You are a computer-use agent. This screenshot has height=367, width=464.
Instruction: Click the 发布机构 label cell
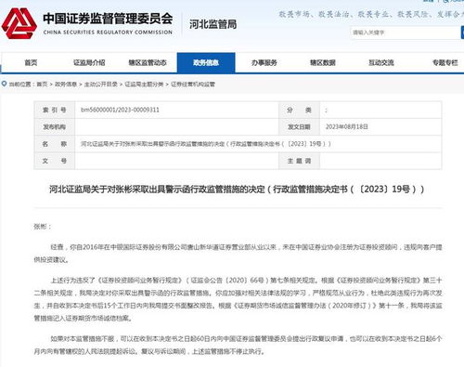point(55,127)
